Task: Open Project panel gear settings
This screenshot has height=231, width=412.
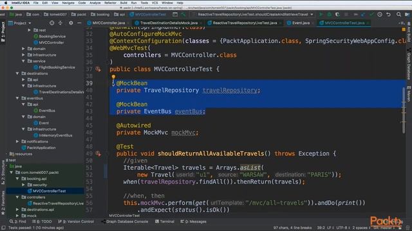Action: point(71,23)
